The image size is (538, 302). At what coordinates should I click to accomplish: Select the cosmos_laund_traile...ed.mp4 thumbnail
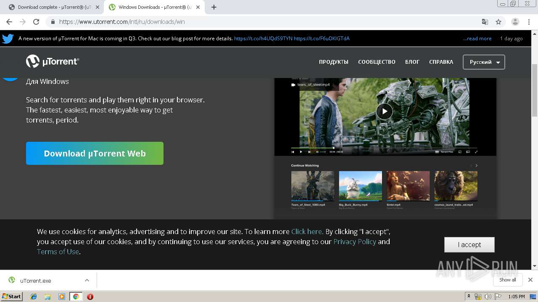tap(456, 186)
